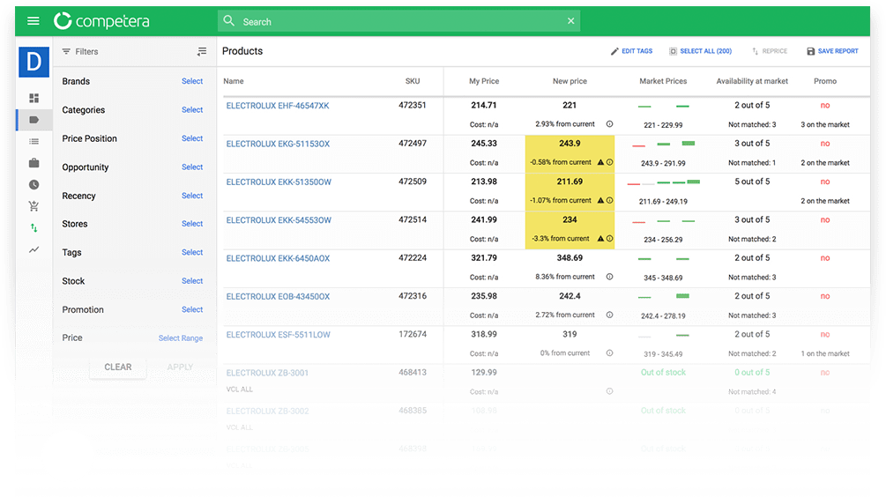Click the sort icon beside Filters
The height and width of the screenshot is (497, 886).
pyautogui.click(x=202, y=51)
